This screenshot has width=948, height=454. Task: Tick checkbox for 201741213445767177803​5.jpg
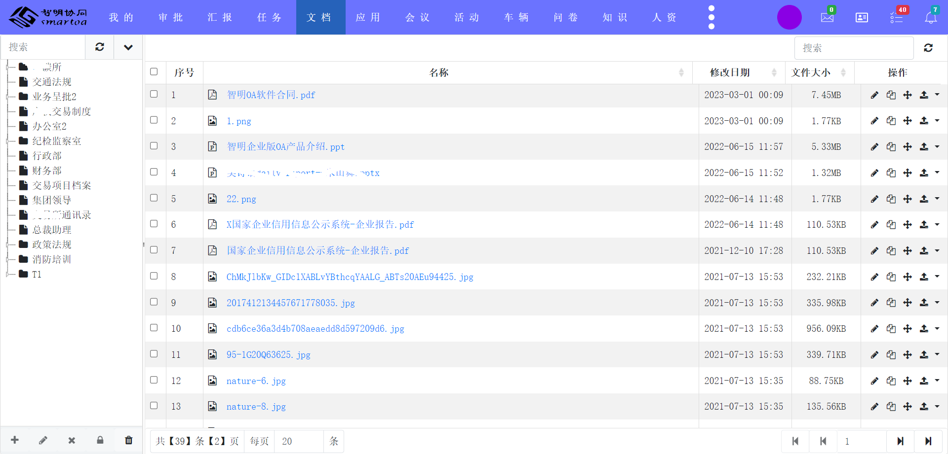[x=154, y=302]
